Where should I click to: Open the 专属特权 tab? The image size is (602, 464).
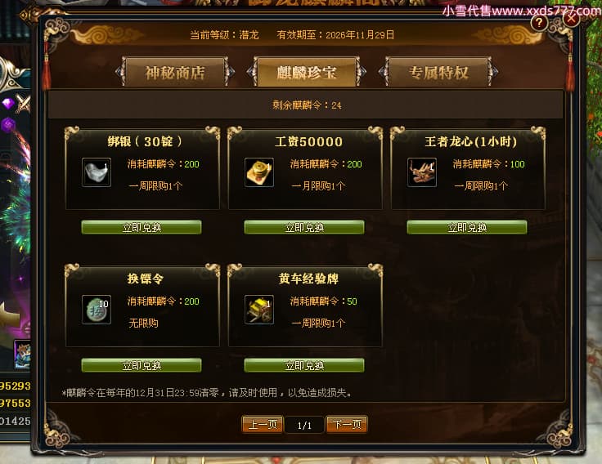point(438,72)
